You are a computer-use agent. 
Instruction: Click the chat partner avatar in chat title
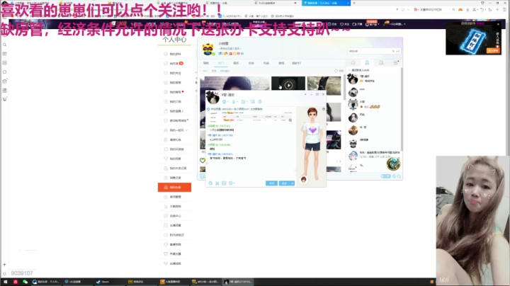click(212, 98)
